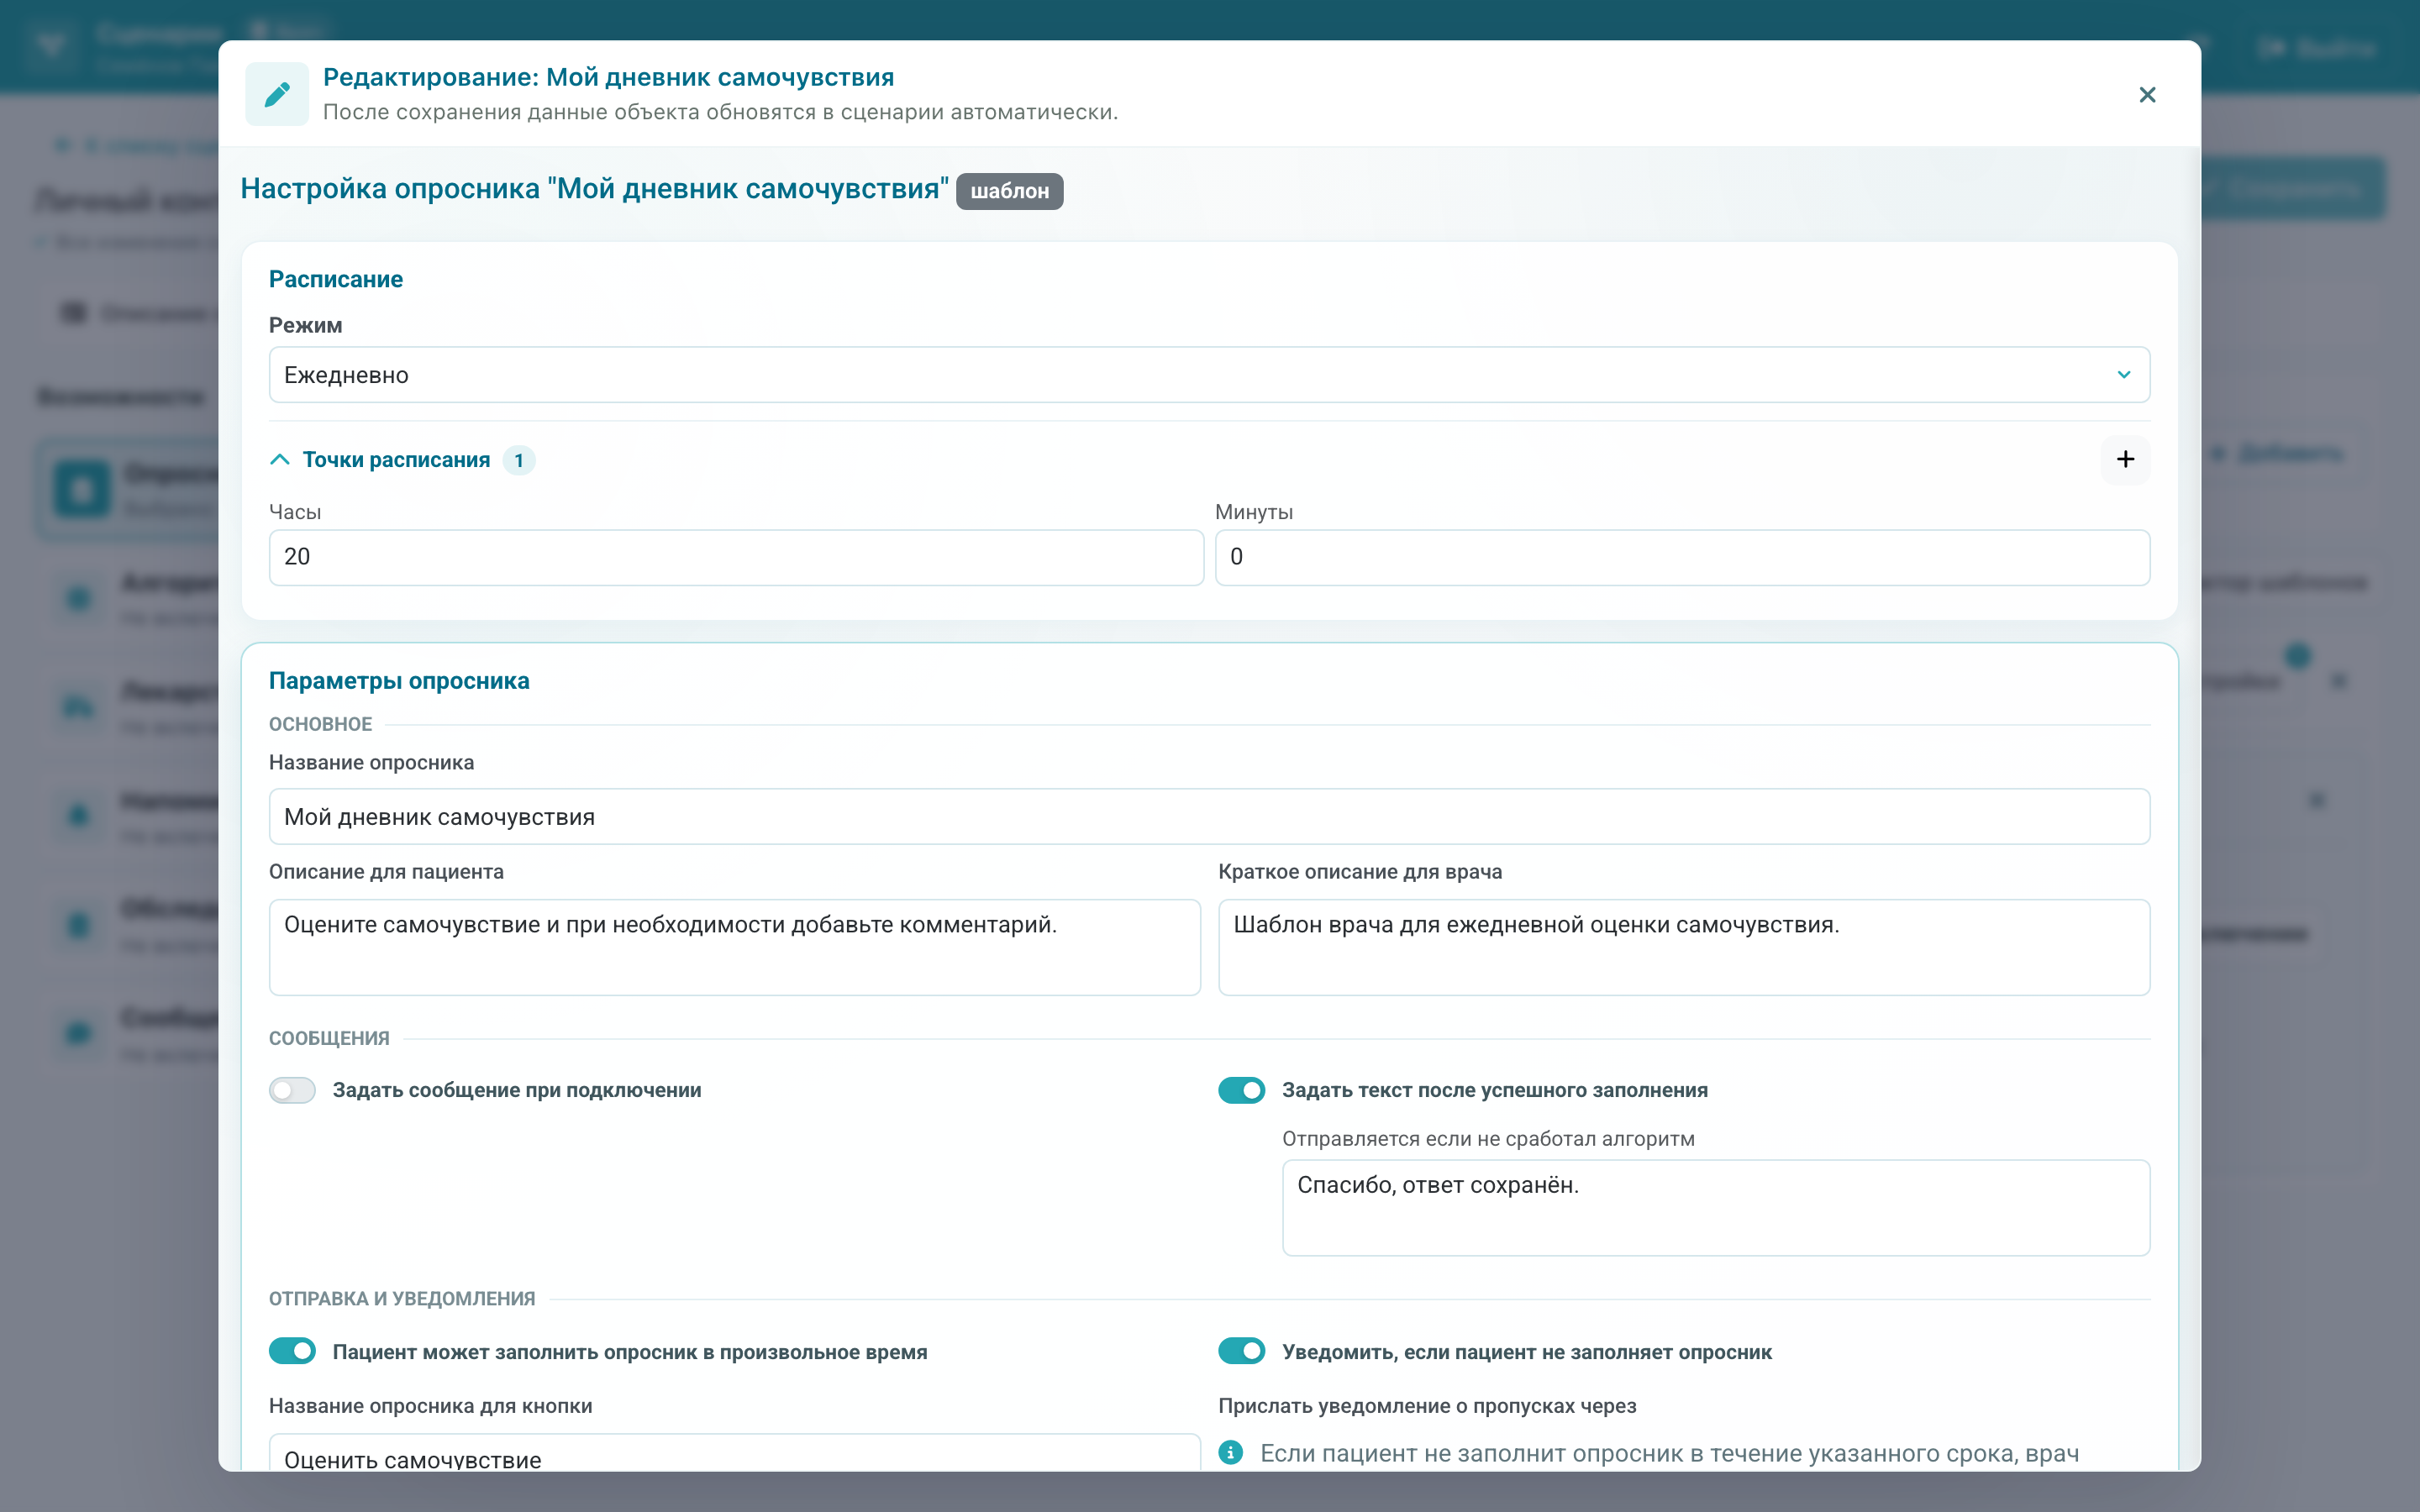Enable Задать сообщение при подключении toggle
This screenshot has width=2420, height=1512.
pyautogui.click(x=292, y=1090)
